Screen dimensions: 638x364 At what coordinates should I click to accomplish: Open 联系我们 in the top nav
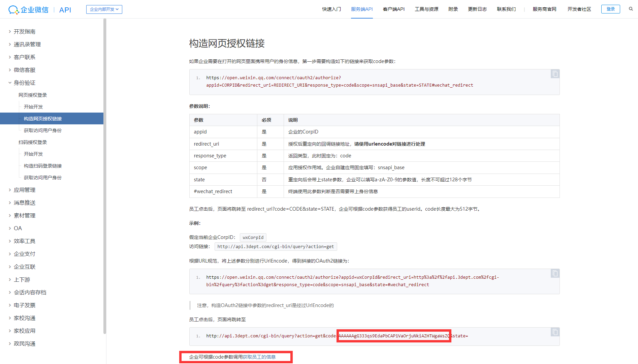coord(506,9)
